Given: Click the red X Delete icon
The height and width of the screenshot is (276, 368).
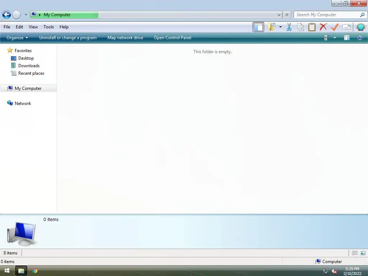Looking at the screenshot, I should 323,27.
